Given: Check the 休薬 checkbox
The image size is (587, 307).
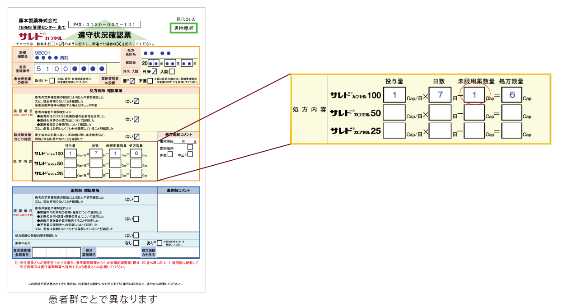Looking at the screenshot, I should coord(170,154).
